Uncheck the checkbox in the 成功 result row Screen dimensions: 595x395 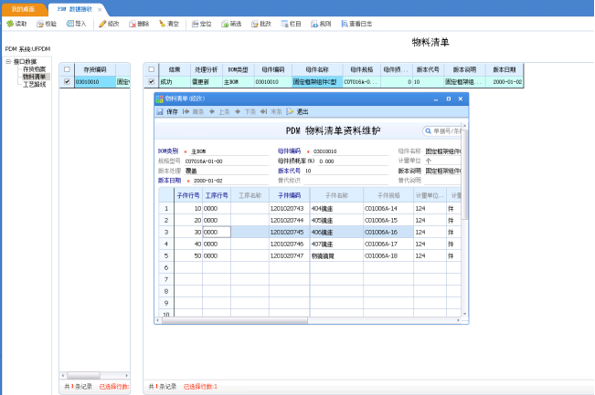(x=152, y=81)
